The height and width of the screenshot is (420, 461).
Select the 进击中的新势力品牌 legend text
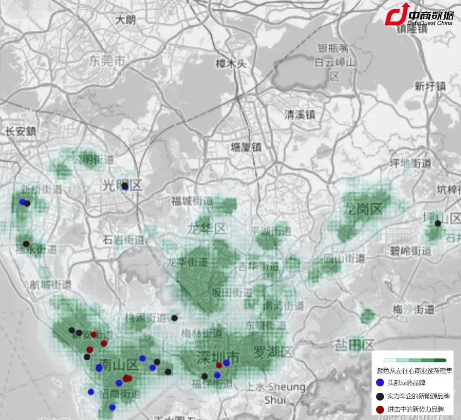point(415,409)
